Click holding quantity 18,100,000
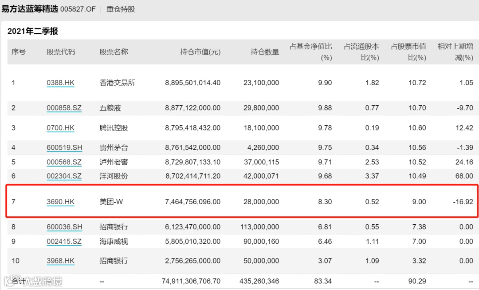 click(261, 127)
